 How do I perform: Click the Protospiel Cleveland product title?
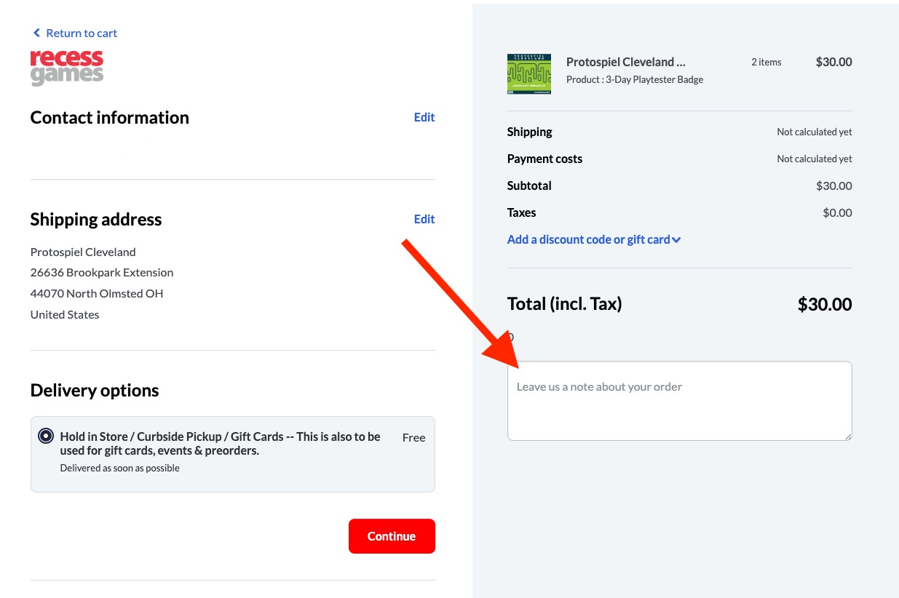[x=625, y=62]
